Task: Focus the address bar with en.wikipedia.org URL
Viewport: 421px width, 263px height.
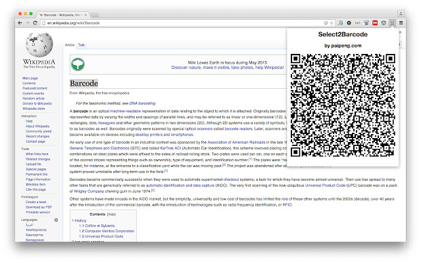Action: click(x=183, y=23)
